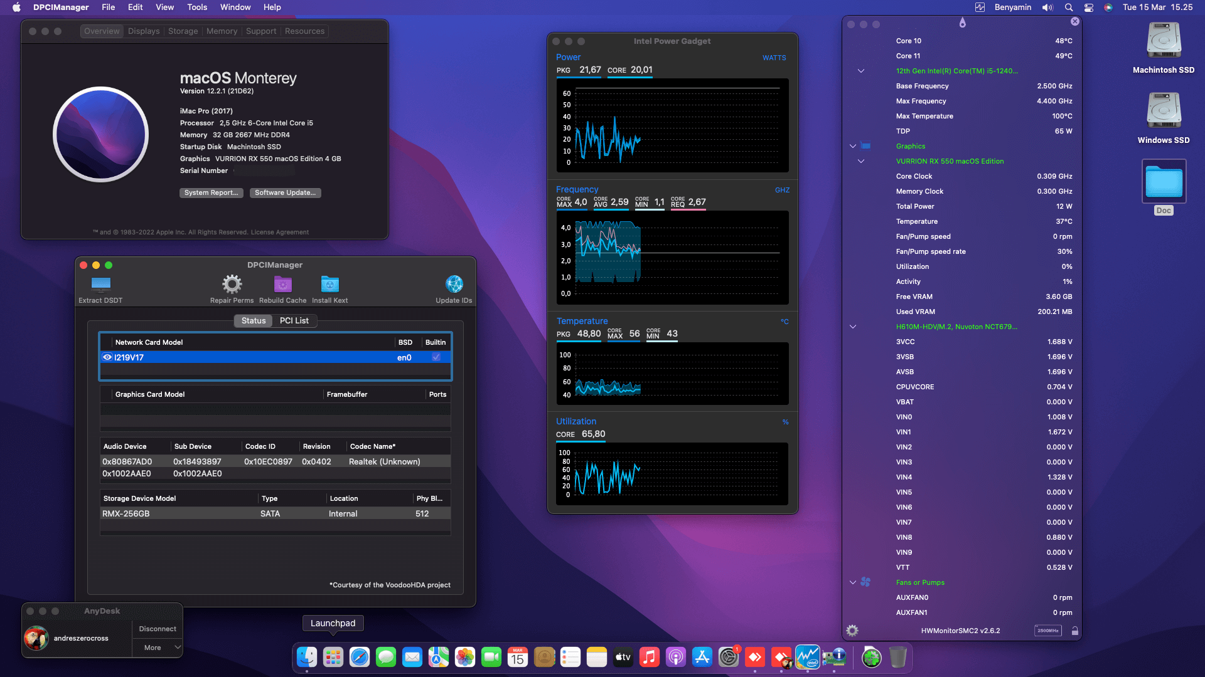Open Maps from the Dock
The height and width of the screenshot is (677, 1205).
[x=439, y=657]
